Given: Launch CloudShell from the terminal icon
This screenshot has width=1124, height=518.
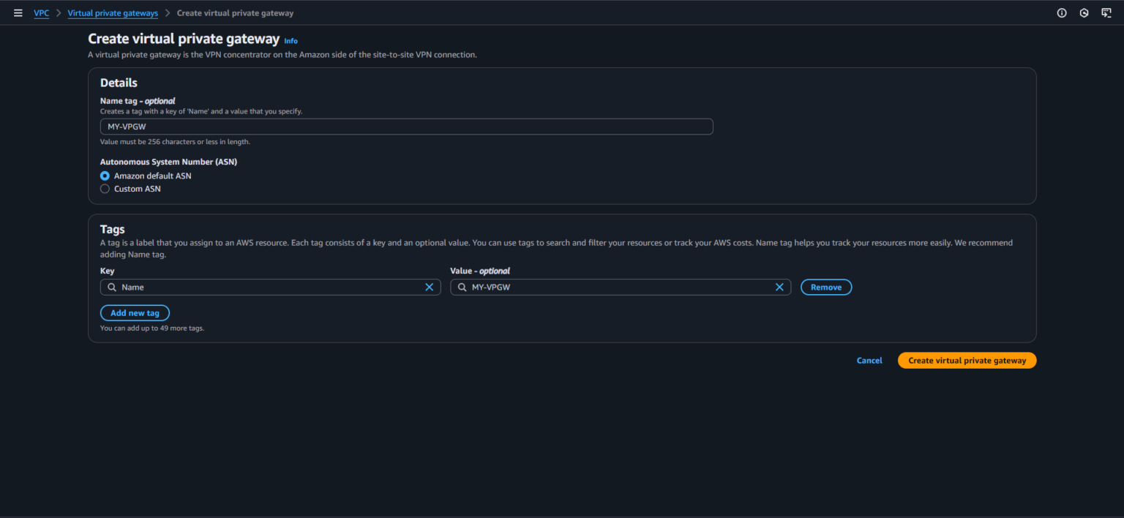Looking at the screenshot, I should [1106, 13].
